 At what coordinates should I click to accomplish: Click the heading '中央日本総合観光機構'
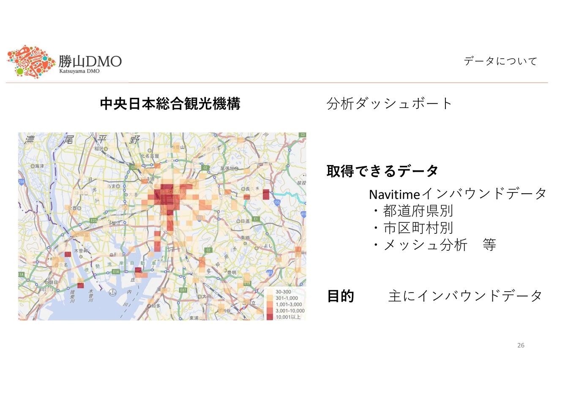pos(170,103)
